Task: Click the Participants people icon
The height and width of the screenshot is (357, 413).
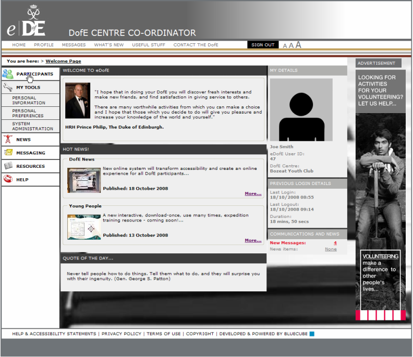Action: [x=8, y=74]
